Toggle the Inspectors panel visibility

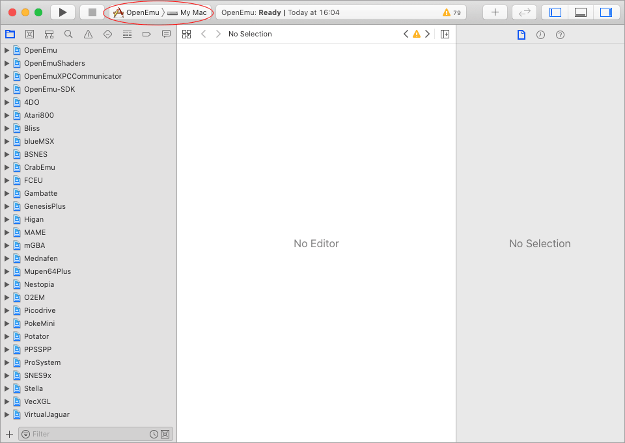(606, 12)
